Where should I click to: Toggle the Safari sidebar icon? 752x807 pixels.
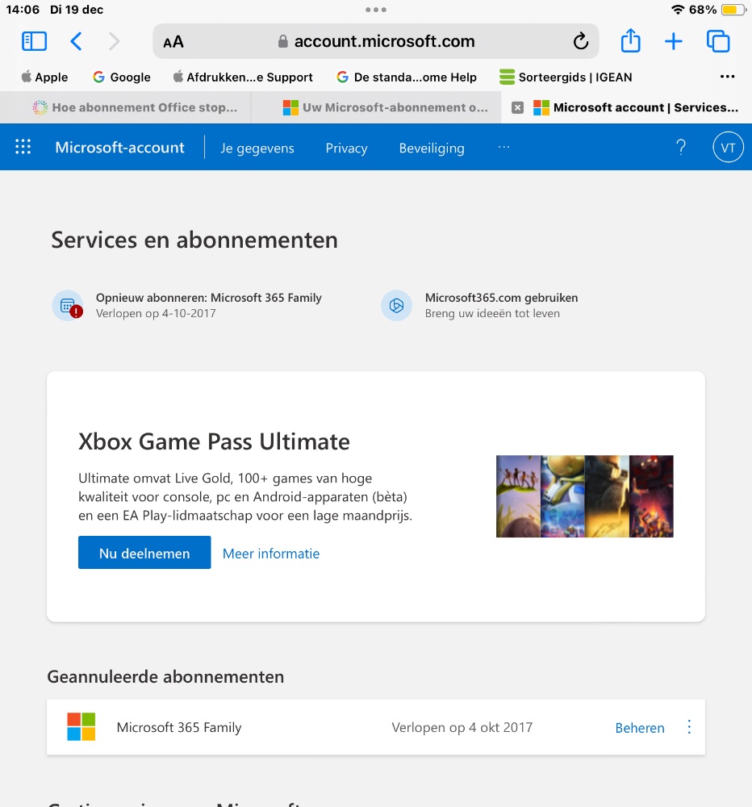[34, 41]
